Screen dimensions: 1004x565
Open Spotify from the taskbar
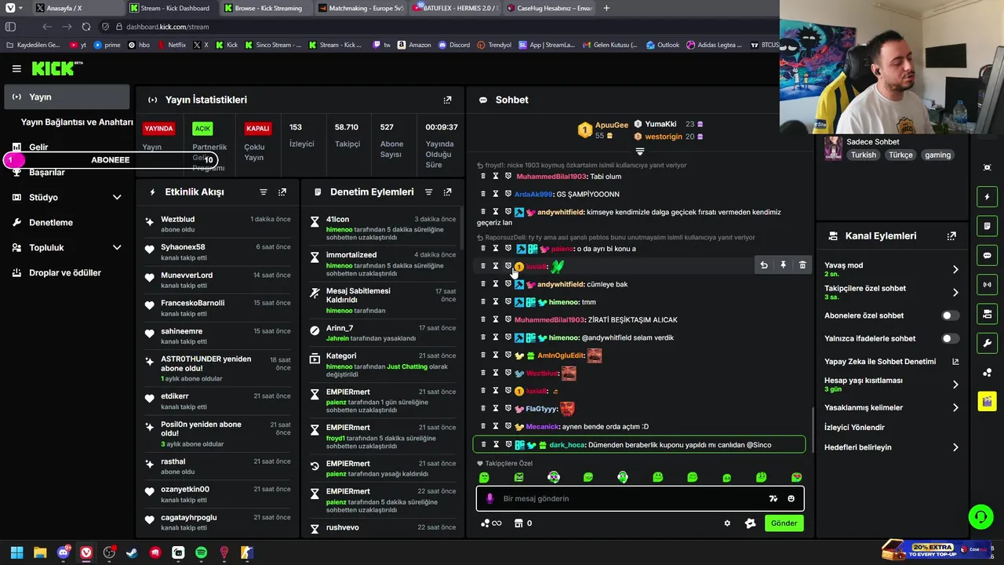point(201,552)
